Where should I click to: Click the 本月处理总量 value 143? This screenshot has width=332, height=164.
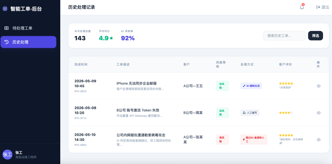coord(80,38)
